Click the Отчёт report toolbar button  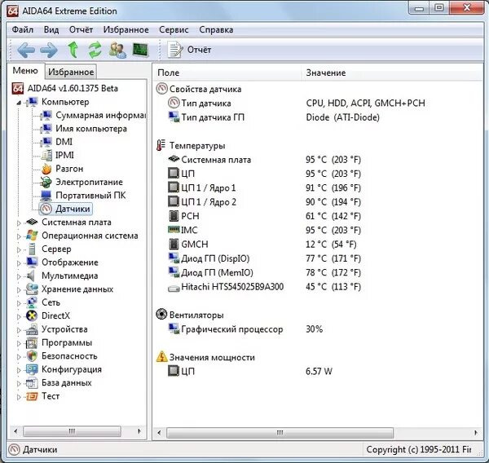(x=189, y=50)
